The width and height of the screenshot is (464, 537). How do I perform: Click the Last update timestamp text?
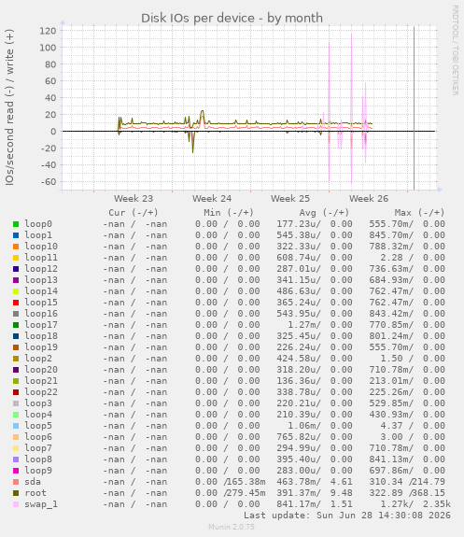(x=347, y=516)
